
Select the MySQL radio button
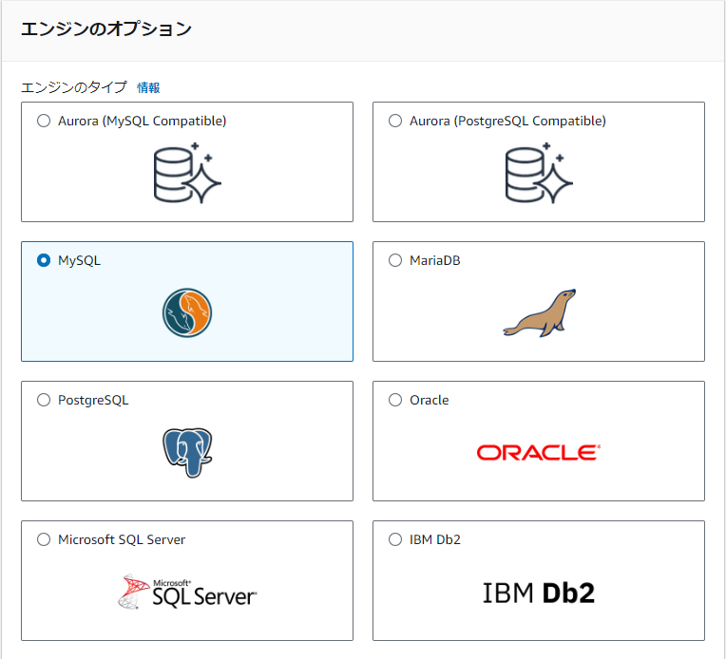click(44, 260)
